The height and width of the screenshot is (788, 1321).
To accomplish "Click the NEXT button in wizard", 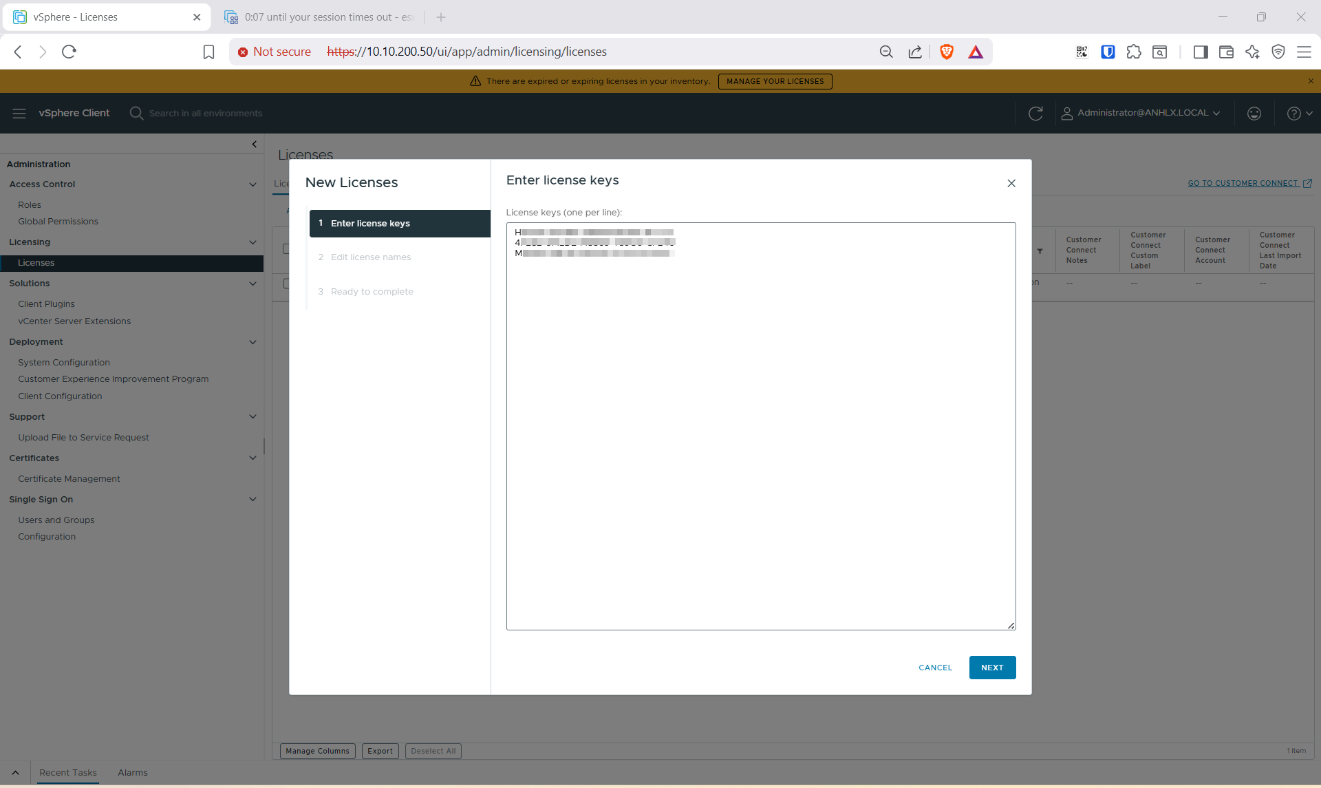I will click(x=992, y=668).
